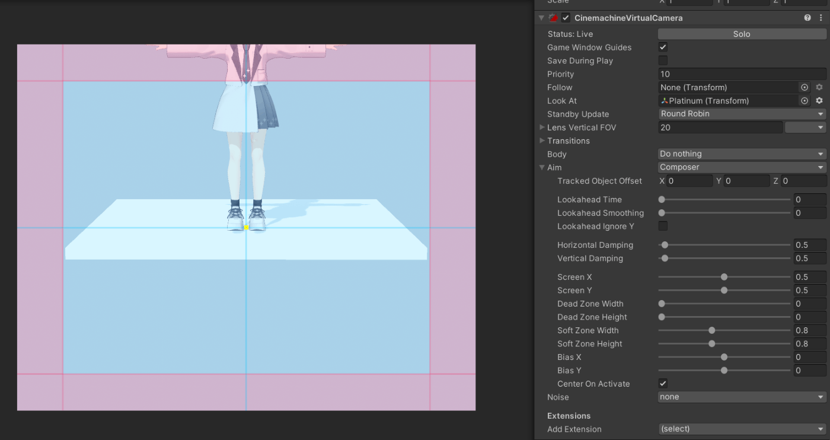Click the Lookahead Time value field
The image size is (830, 440).
click(x=810, y=199)
